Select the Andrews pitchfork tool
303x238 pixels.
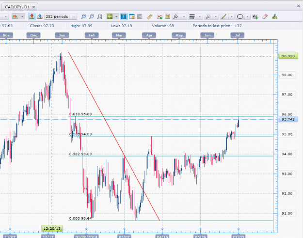[175, 16]
